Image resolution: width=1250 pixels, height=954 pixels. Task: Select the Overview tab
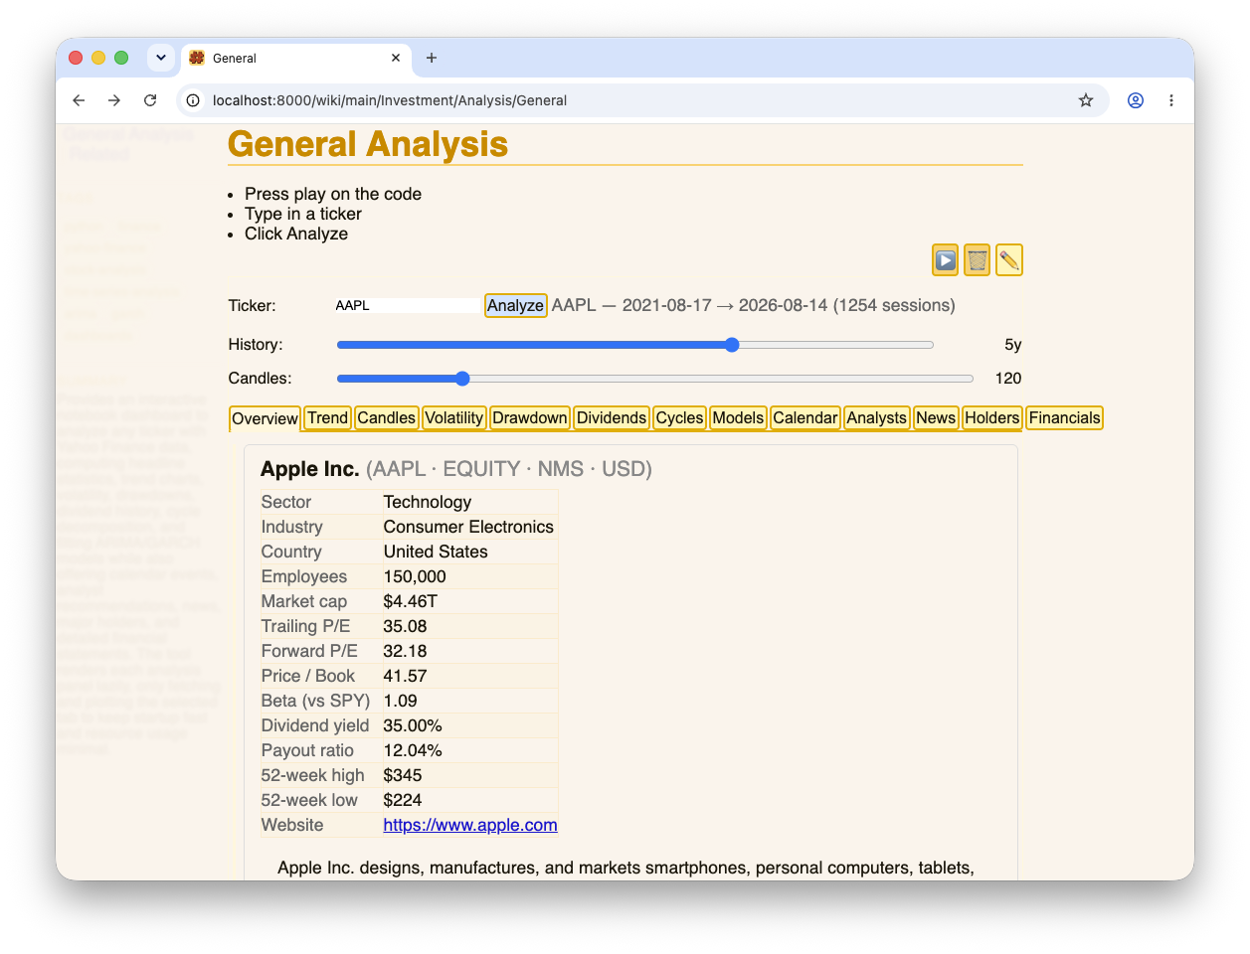pos(265,418)
